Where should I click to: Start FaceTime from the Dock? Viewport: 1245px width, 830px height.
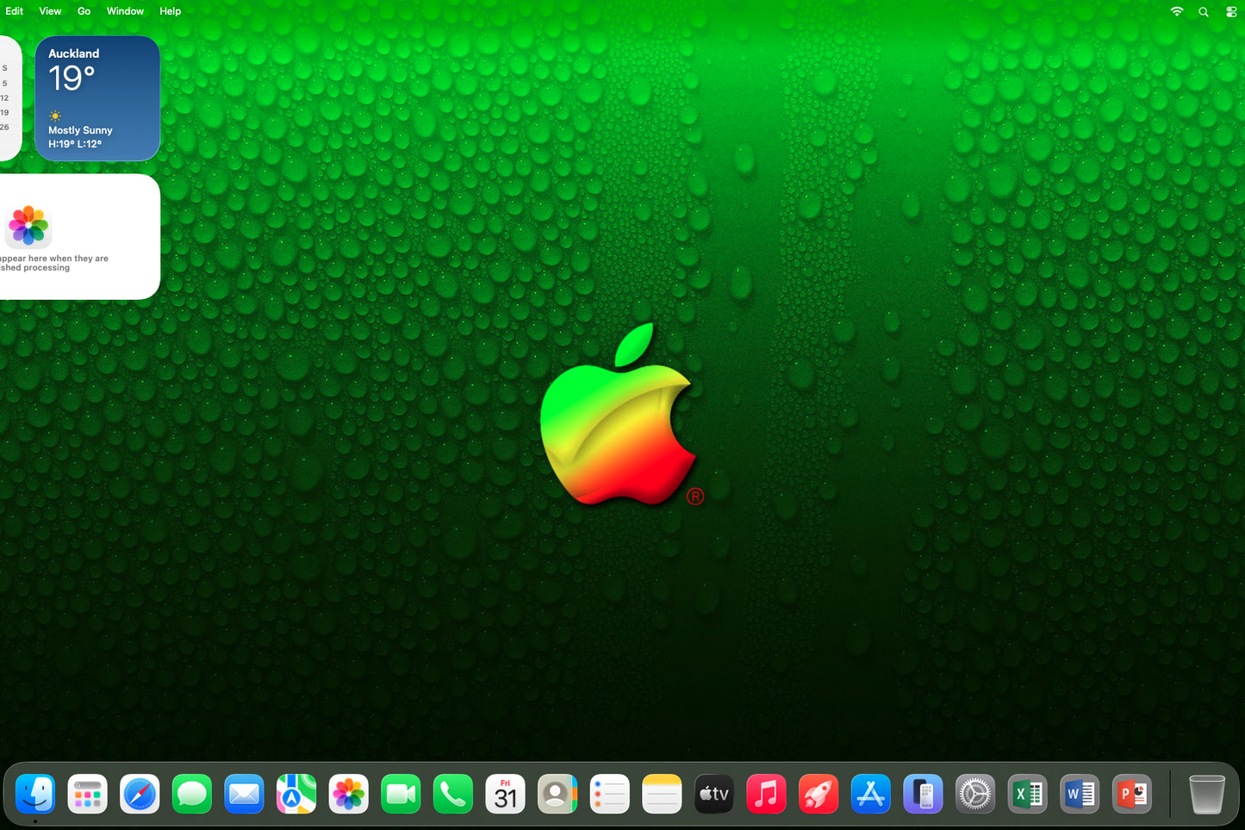point(401,793)
